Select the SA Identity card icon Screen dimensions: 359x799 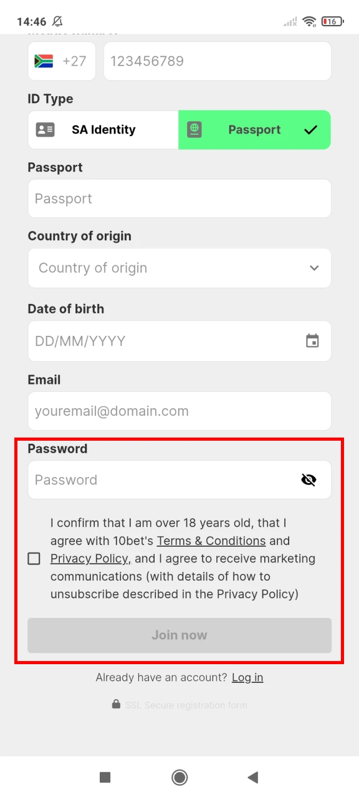tap(44, 130)
